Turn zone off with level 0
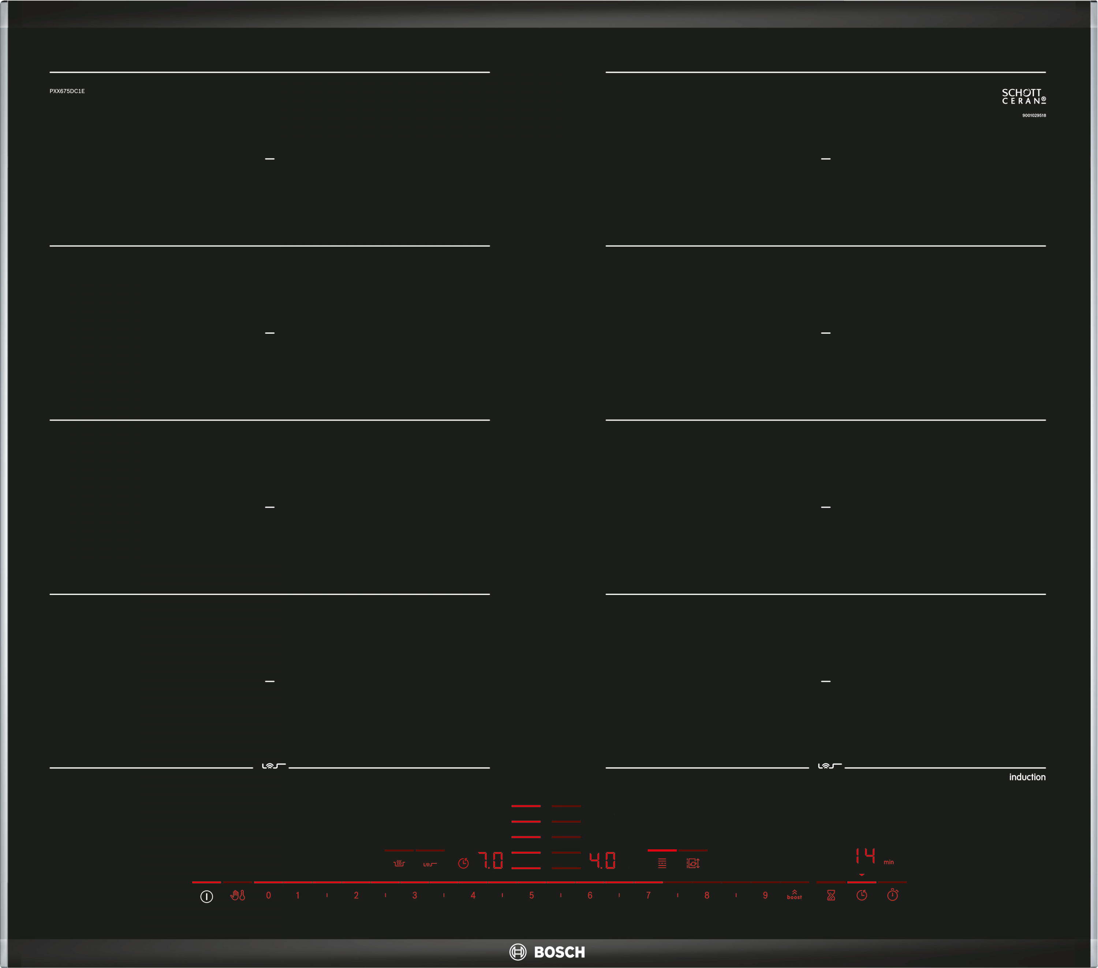 [x=269, y=895]
